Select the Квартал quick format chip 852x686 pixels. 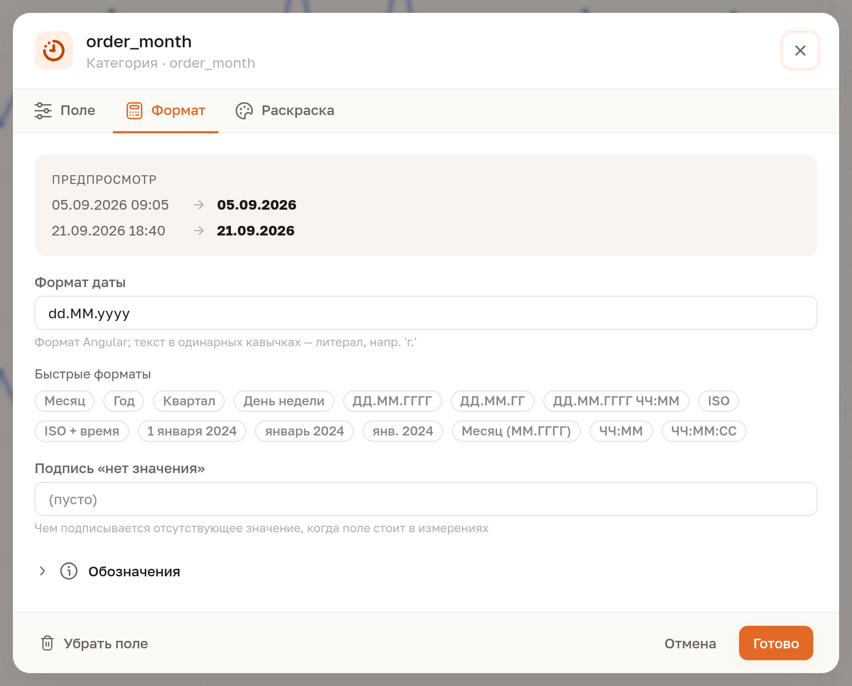[189, 401]
